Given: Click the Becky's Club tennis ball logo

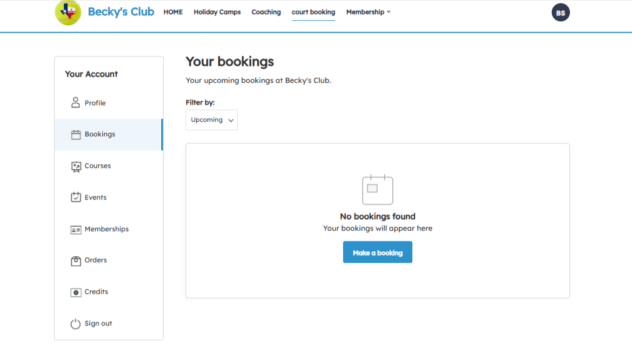Looking at the screenshot, I should click(x=68, y=12).
